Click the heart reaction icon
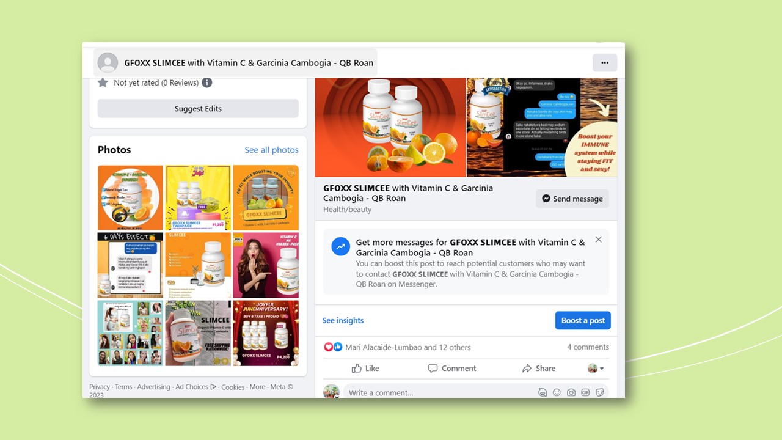The image size is (782, 440). [329, 347]
